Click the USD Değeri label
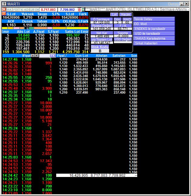This screenshot has width=191, height=196. (123, 39)
